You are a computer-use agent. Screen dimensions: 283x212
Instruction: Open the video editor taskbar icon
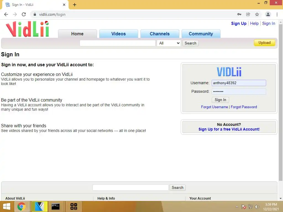tap(39, 206)
